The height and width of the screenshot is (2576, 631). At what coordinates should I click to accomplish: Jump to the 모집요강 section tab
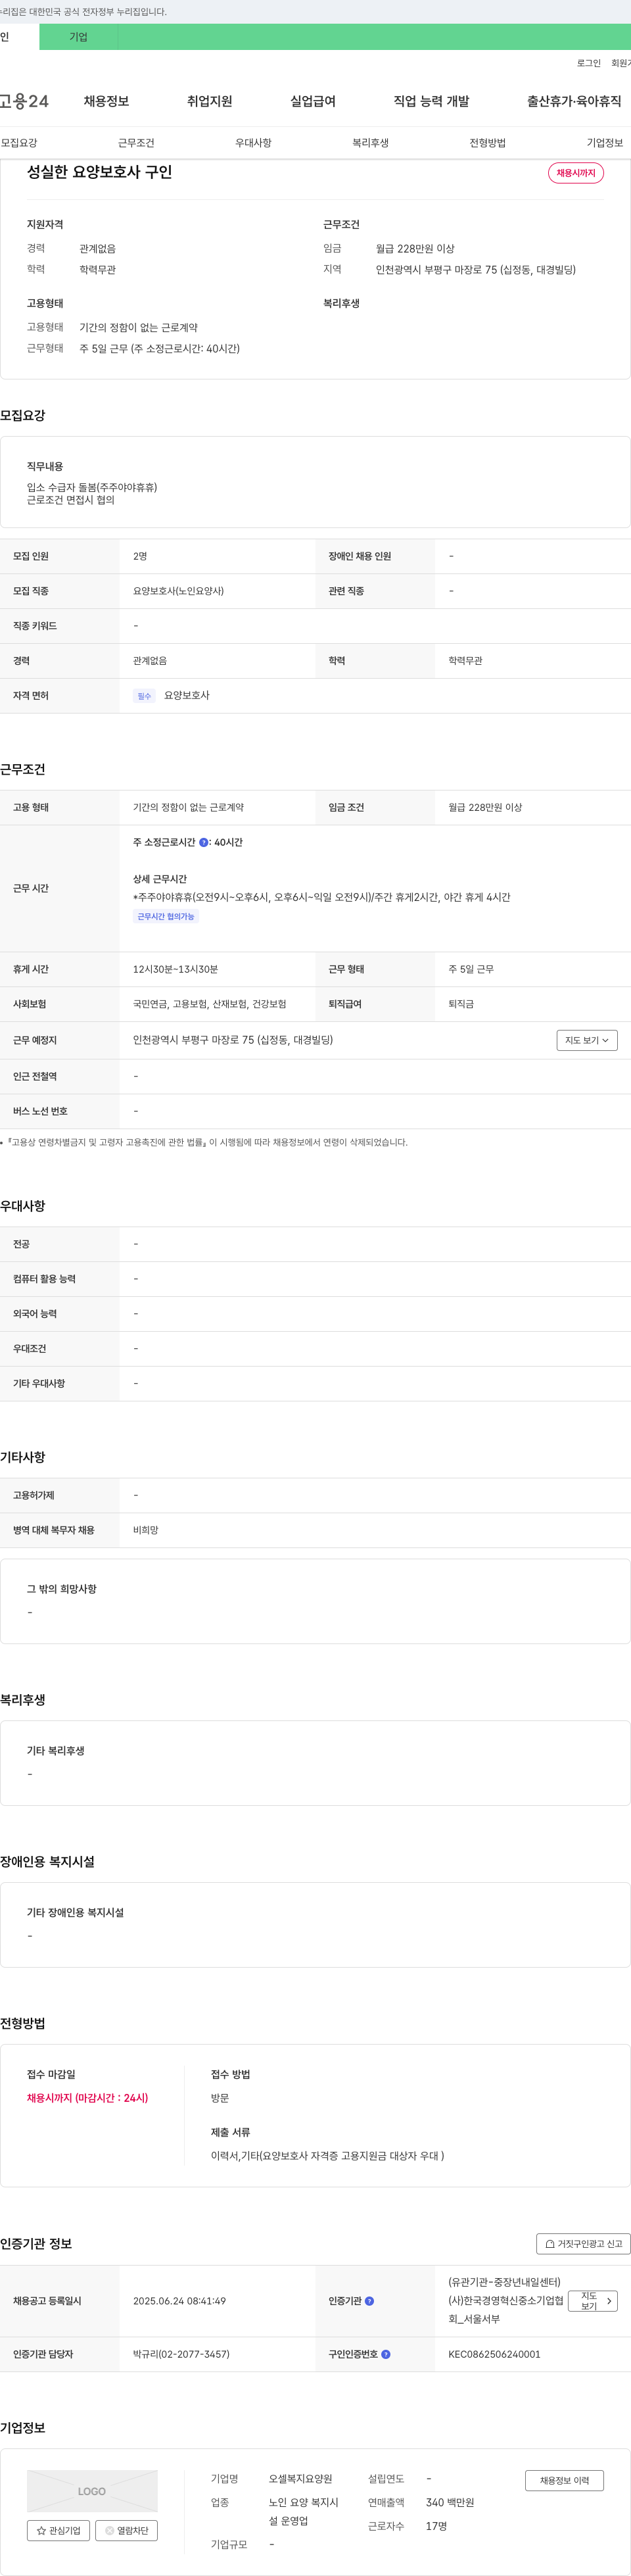pyautogui.click(x=19, y=143)
